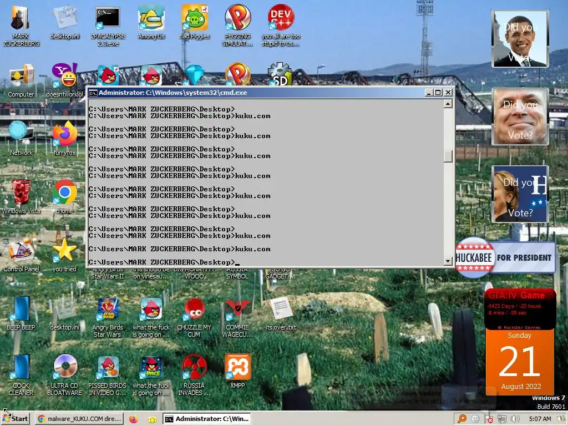Viewport: 568px width, 426px height.
Task: Open the Action Center flag tray icon
Action: 488,419
